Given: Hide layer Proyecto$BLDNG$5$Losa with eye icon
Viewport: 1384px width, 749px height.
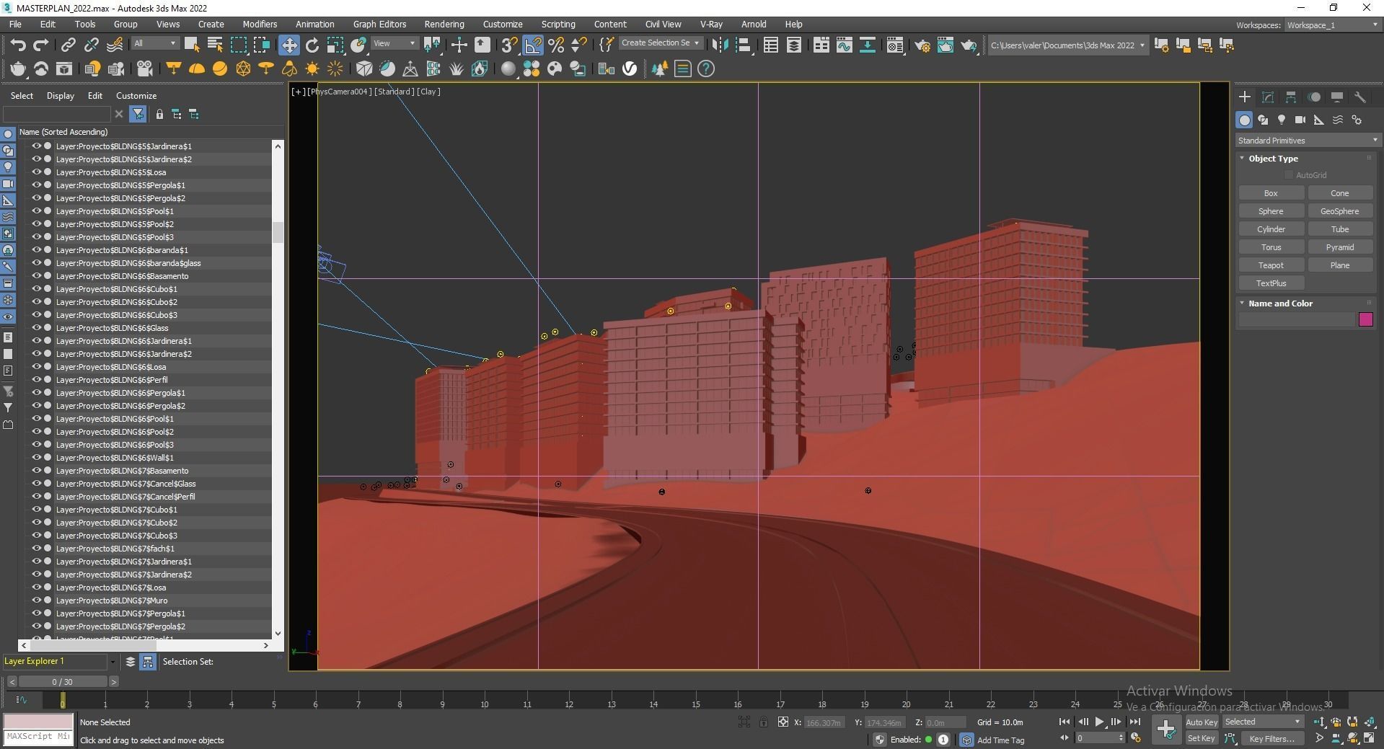Looking at the screenshot, I should coord(36,172).
